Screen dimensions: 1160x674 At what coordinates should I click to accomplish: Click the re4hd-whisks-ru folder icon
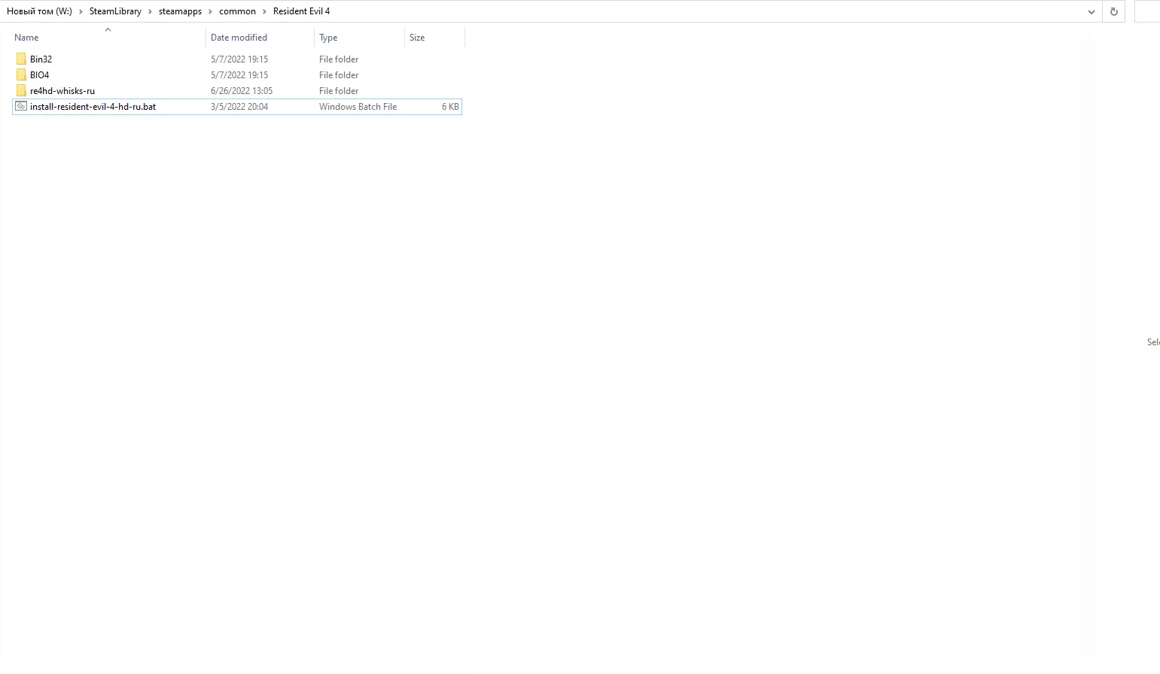point(21,90)
